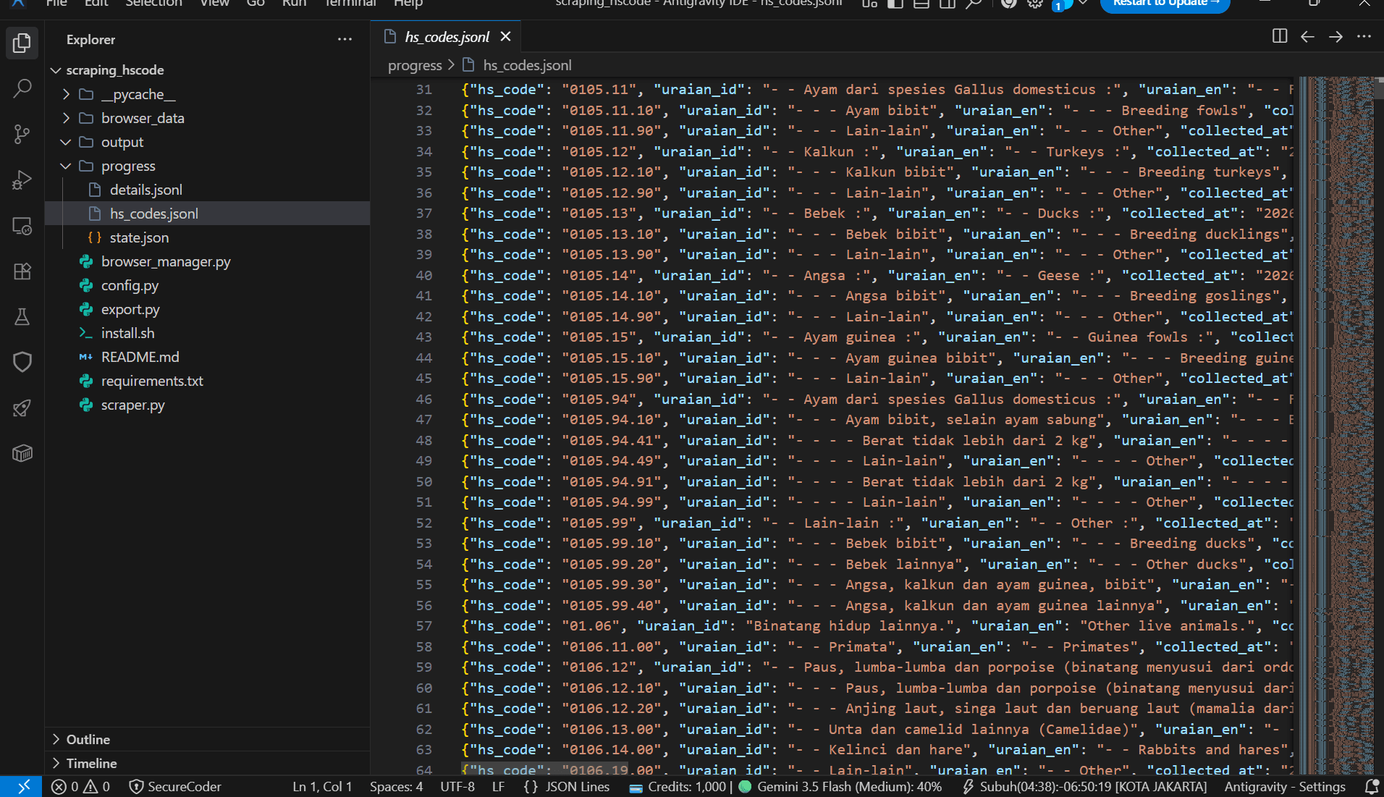
Task: Open the Source Control view
Action: click(22, 134)
